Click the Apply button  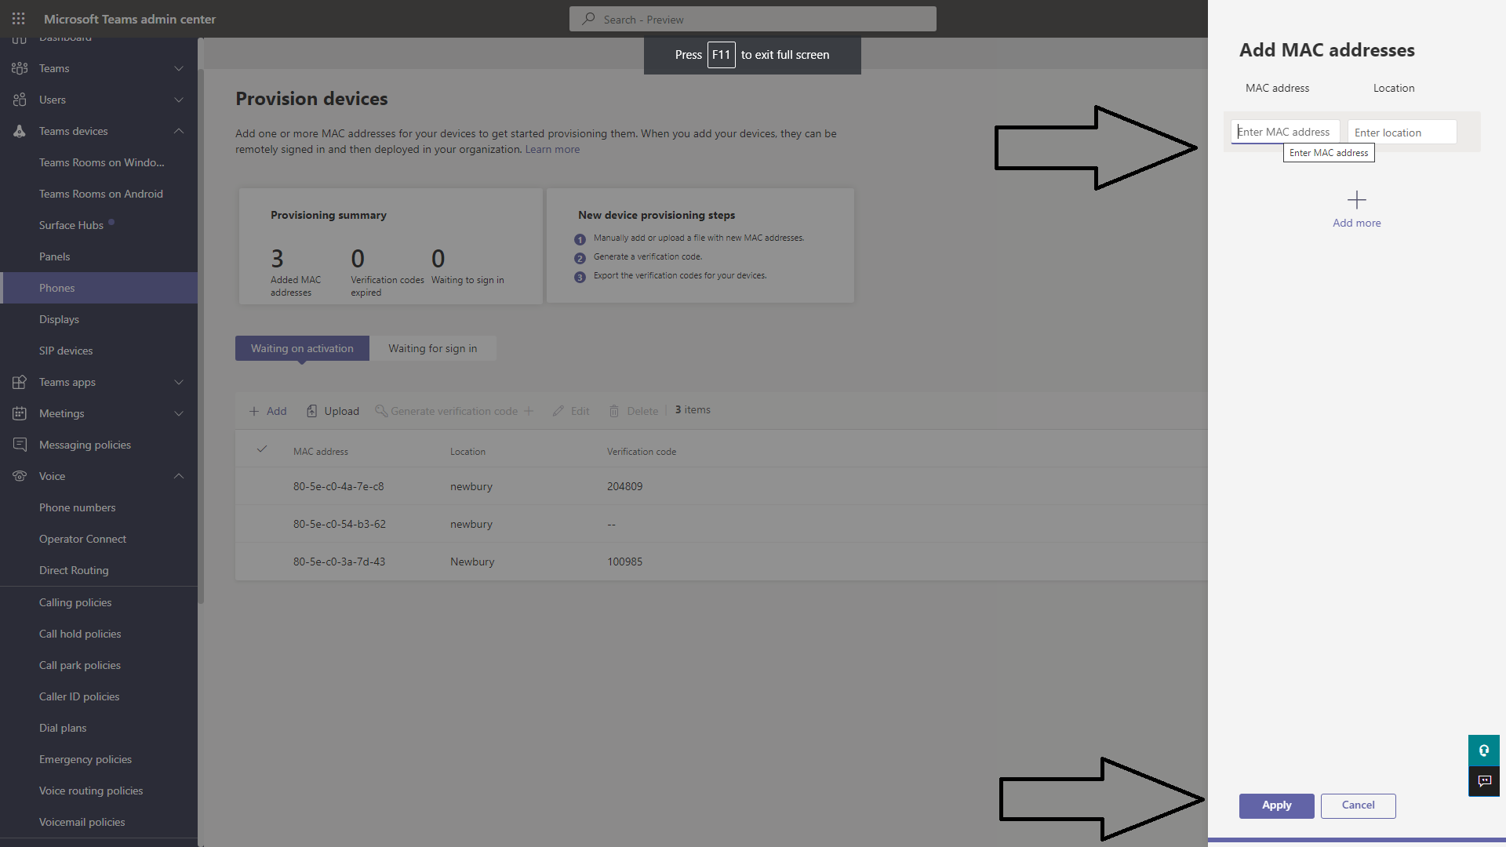tap(1276, 806)
